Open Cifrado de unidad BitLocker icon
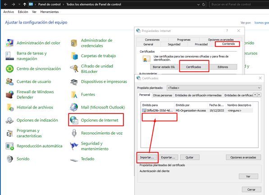Viewport: 269px width, 195px height. coord(74,69)
